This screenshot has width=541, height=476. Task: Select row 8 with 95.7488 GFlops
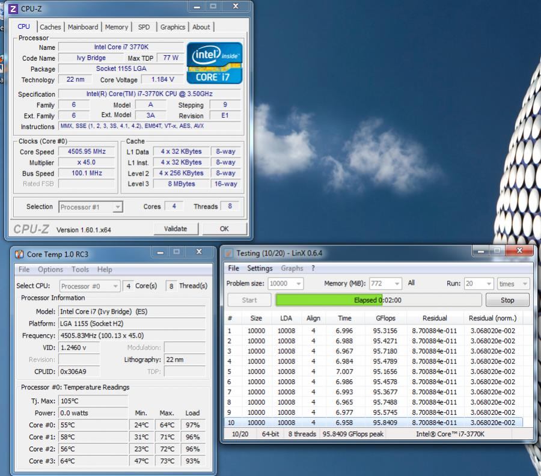pyautogui.click(x=374, y=402)
